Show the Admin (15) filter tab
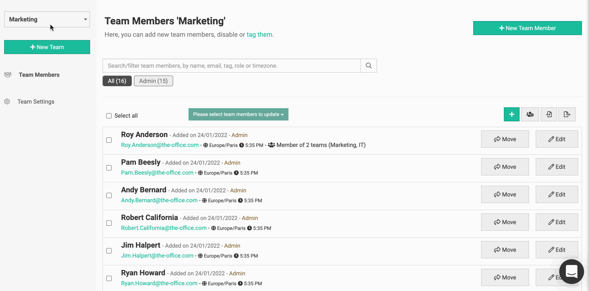This screenshot has width=589, height=291. [x=153, y=81]
